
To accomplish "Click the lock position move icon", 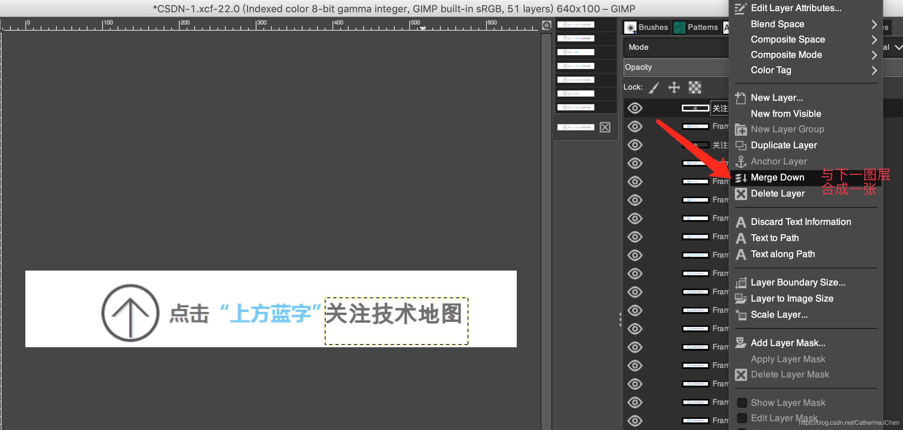I will click(674, 87).
